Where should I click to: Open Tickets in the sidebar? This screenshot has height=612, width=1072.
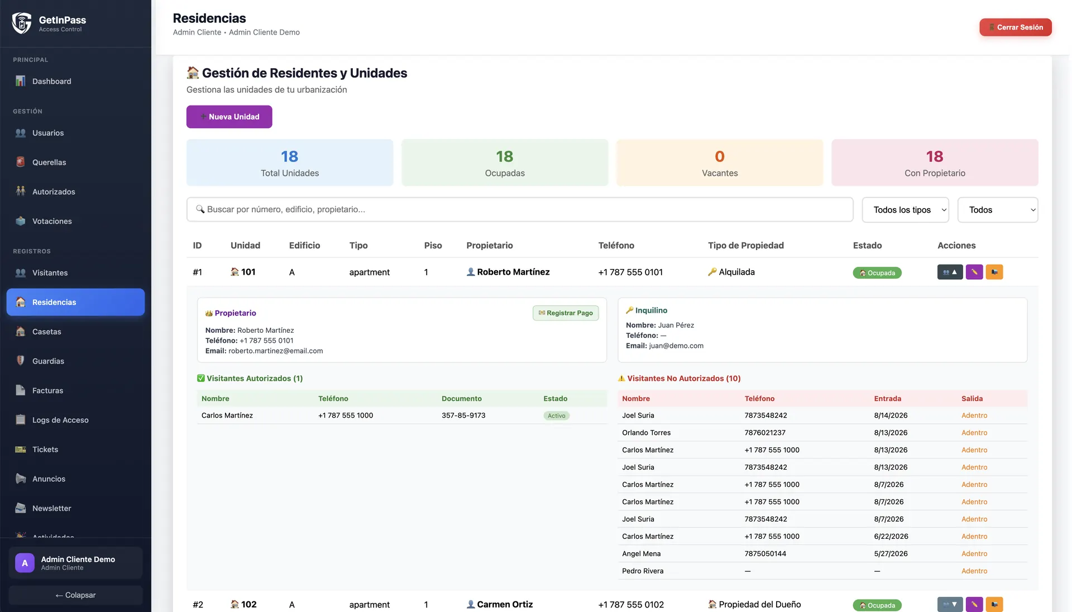75,450
